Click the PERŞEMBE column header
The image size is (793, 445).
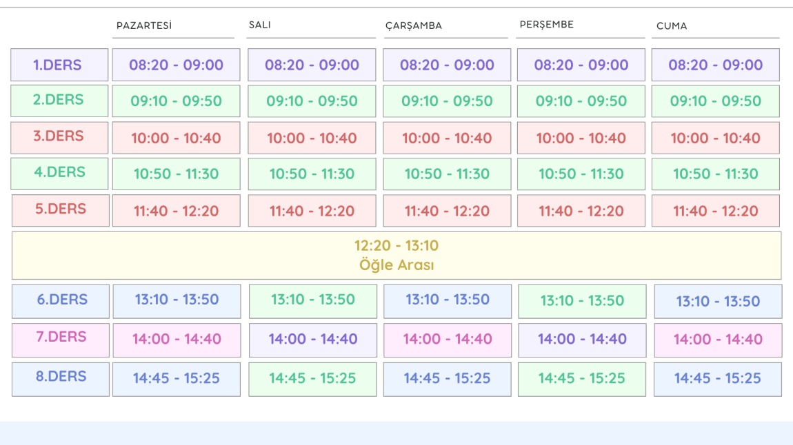[x=547, y=25]
